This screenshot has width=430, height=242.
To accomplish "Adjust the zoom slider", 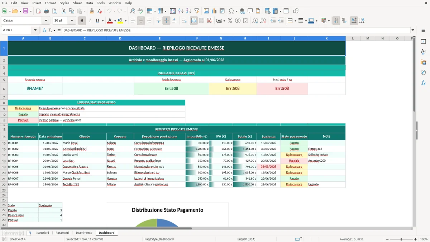I will click(401, 239).
